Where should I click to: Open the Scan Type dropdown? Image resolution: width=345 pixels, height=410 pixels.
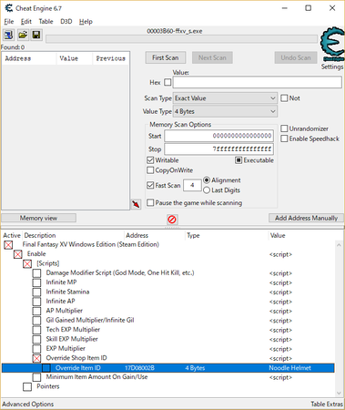pyautogui.click(x=225, y=98)
